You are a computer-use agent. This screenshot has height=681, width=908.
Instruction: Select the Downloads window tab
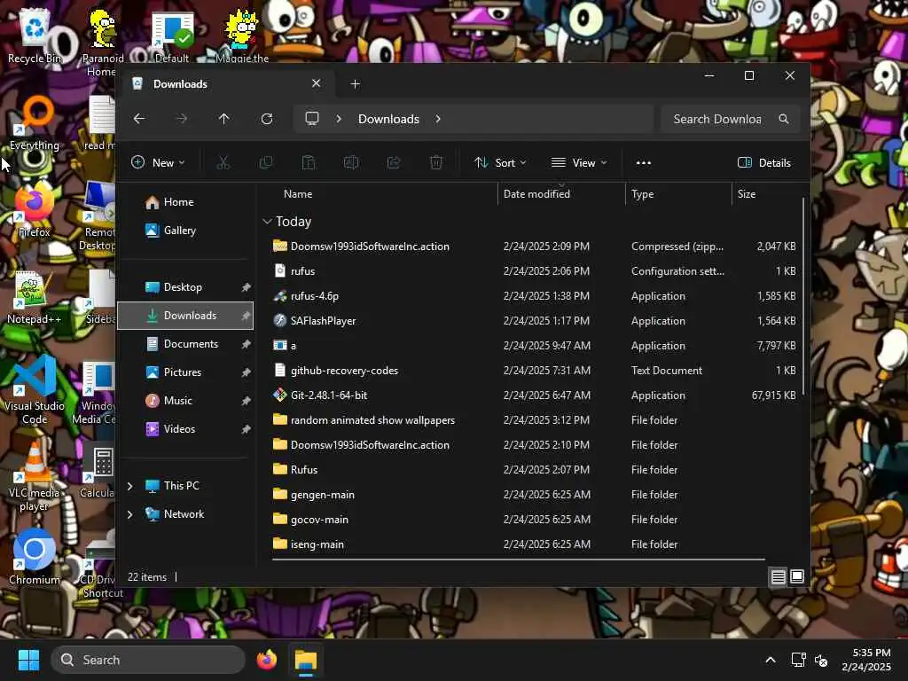point(226,84)
